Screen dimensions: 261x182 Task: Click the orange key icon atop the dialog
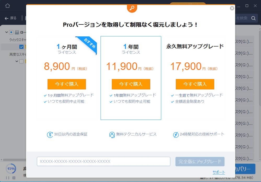(132, 8)
